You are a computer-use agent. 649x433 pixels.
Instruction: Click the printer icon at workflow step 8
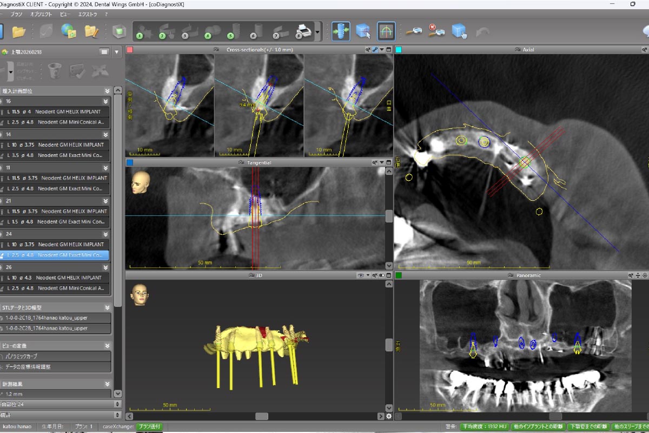point(303,32)
